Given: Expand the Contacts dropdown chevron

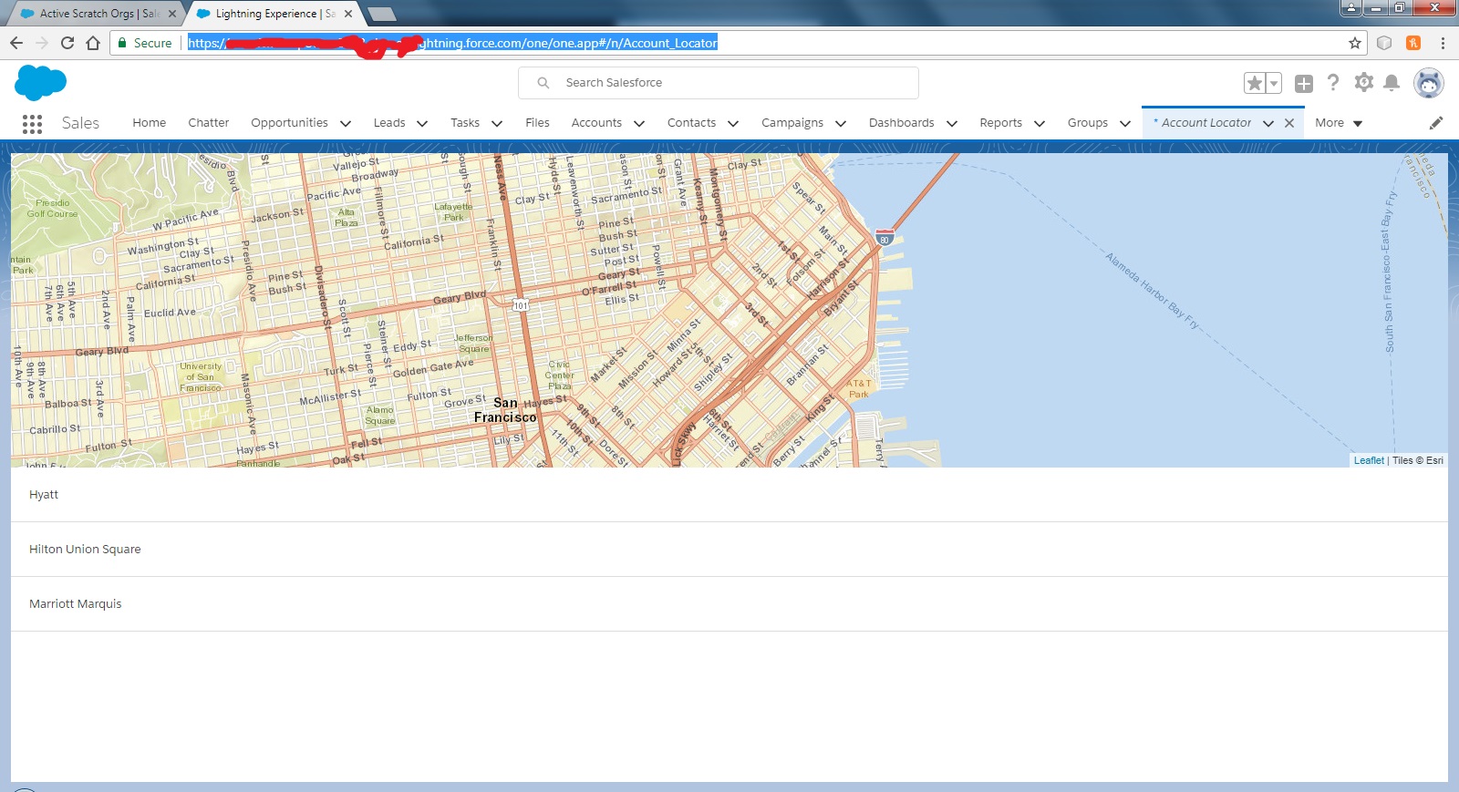Looking at the screenshot, I should click(x=733, y=124).
